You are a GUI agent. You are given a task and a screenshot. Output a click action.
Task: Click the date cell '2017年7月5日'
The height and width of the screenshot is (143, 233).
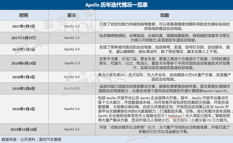click(24, 26)
